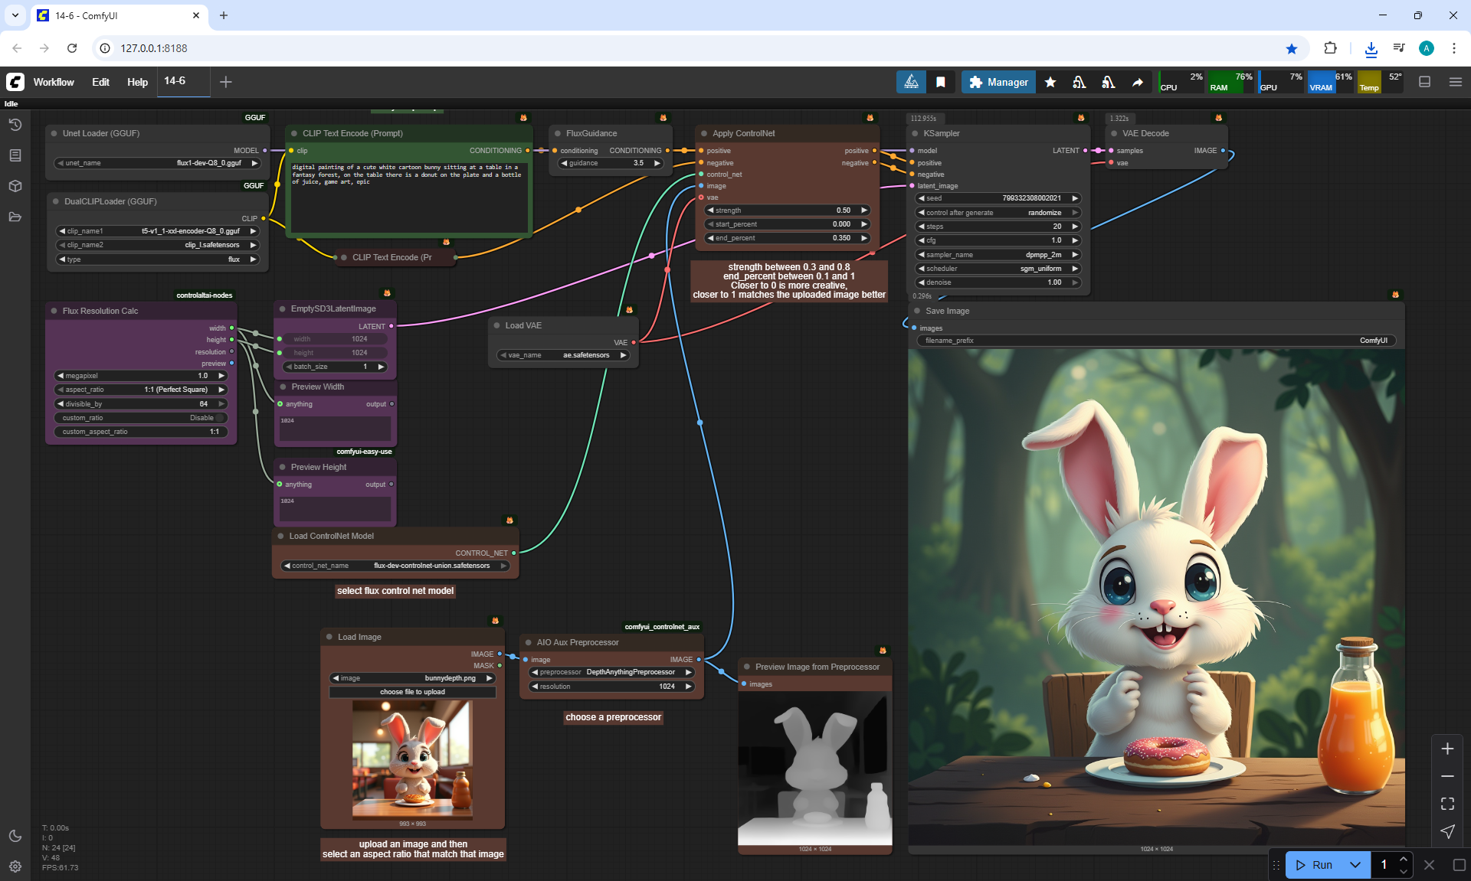The width and height of the screenshot is (1471, 881).
Task: Open the Workflow menu
Action: (x=54, y=82)
